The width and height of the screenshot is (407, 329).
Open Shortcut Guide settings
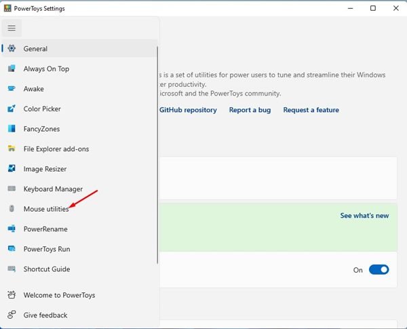point(47,269)
